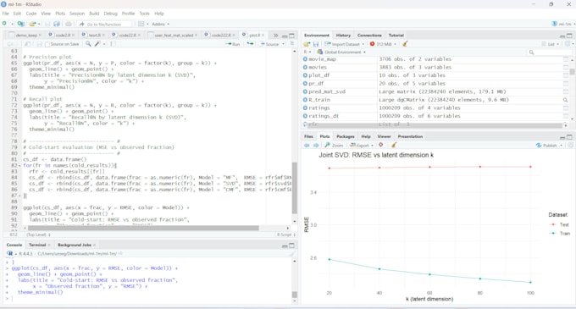Click the (Top Level) scope selector
This screenshot has width=576, height=309.
click(x=38, y=235)
